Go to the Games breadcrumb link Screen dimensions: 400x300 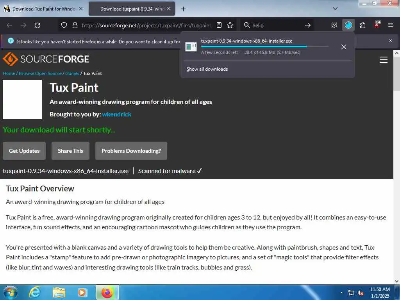click(72, 73)
